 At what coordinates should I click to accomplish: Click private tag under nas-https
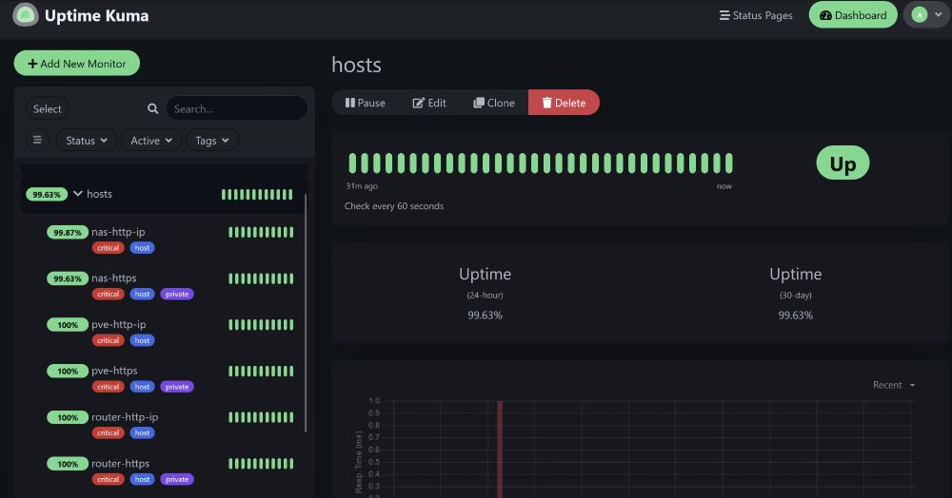click(x=177, y=294)
